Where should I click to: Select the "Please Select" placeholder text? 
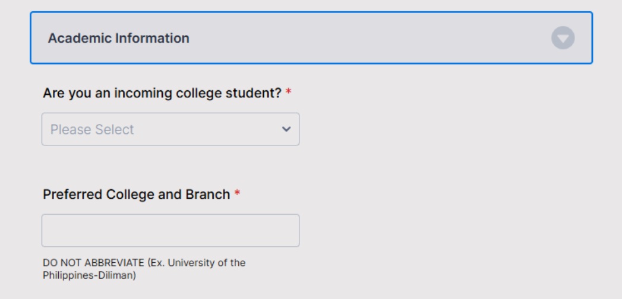pos(92,129)
